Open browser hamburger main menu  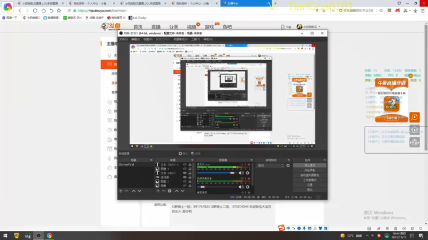(x=423, y=11)
